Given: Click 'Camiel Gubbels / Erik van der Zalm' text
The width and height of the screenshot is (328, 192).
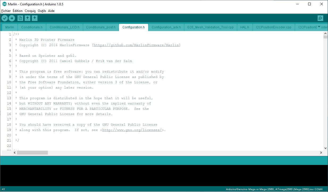Looking at the screenshot, I should 96,61.
